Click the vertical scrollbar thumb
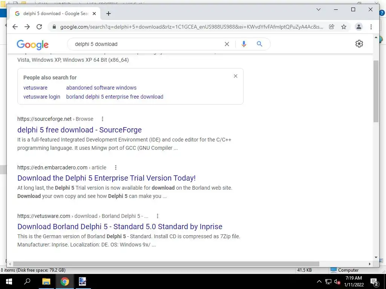Screen dimensions: 386x289 pos(376,91)
